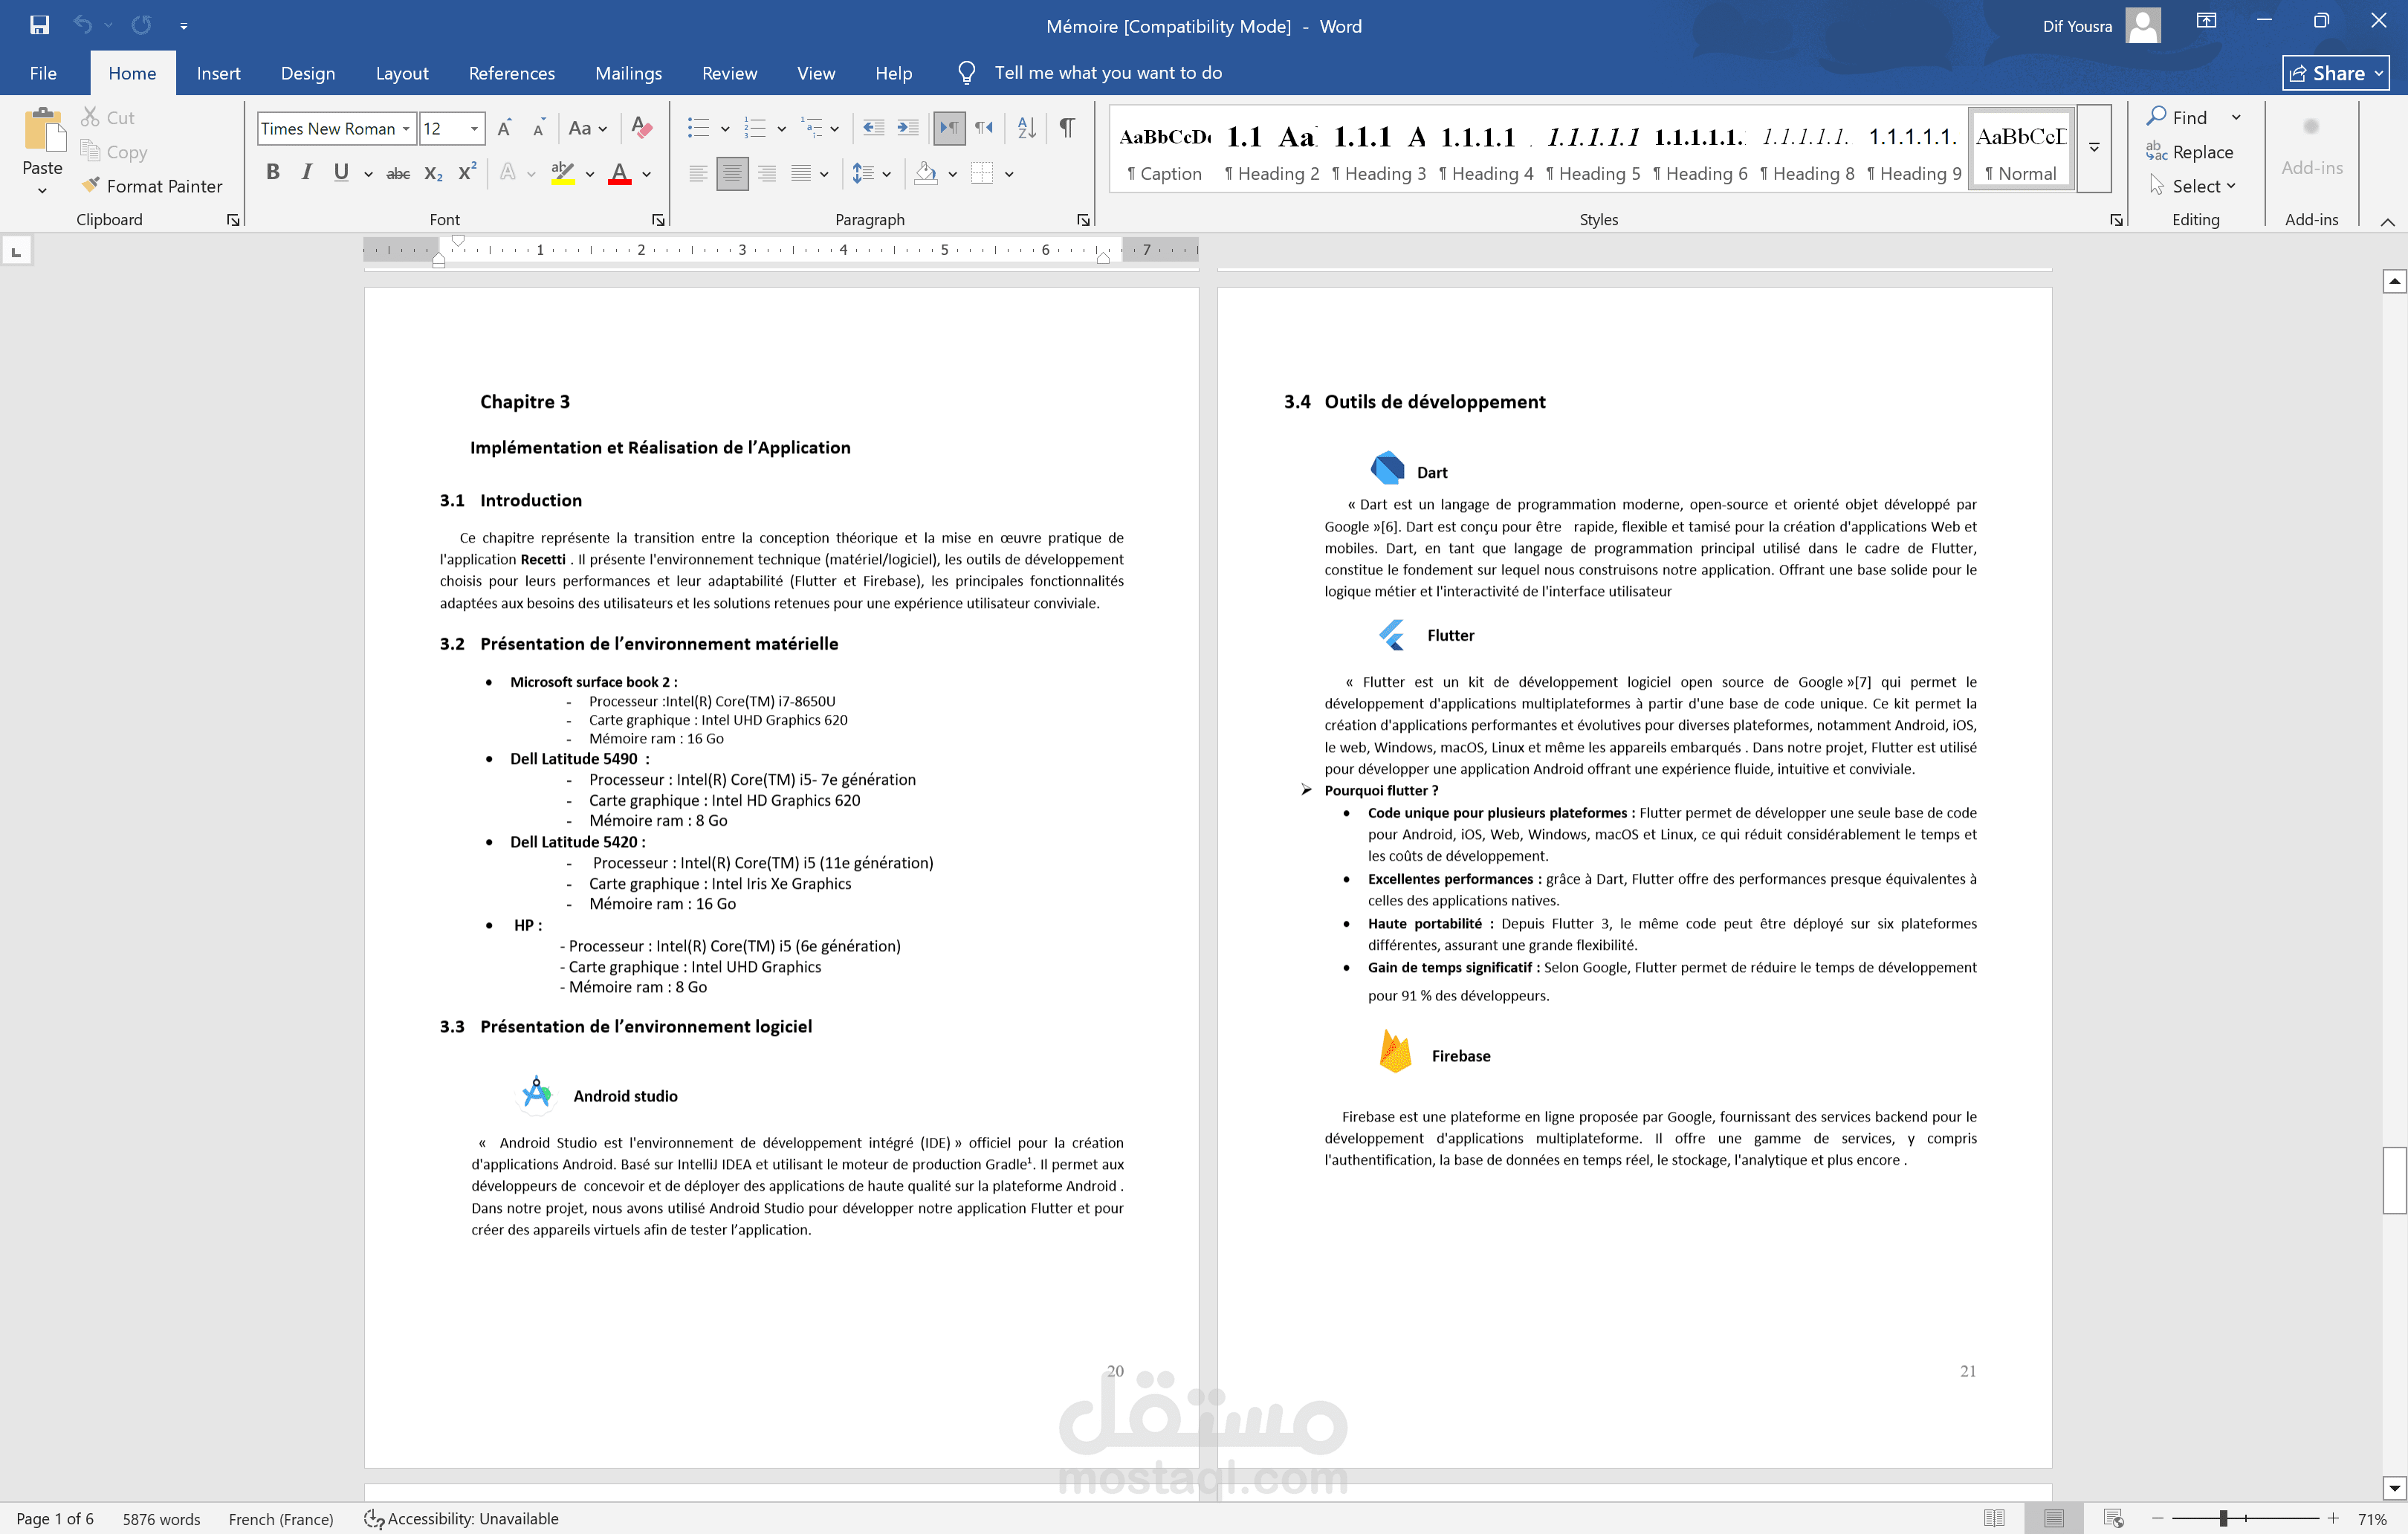
Task: Click the Format Painter icon
Action: pyautogui.click(x=91, y=185)
